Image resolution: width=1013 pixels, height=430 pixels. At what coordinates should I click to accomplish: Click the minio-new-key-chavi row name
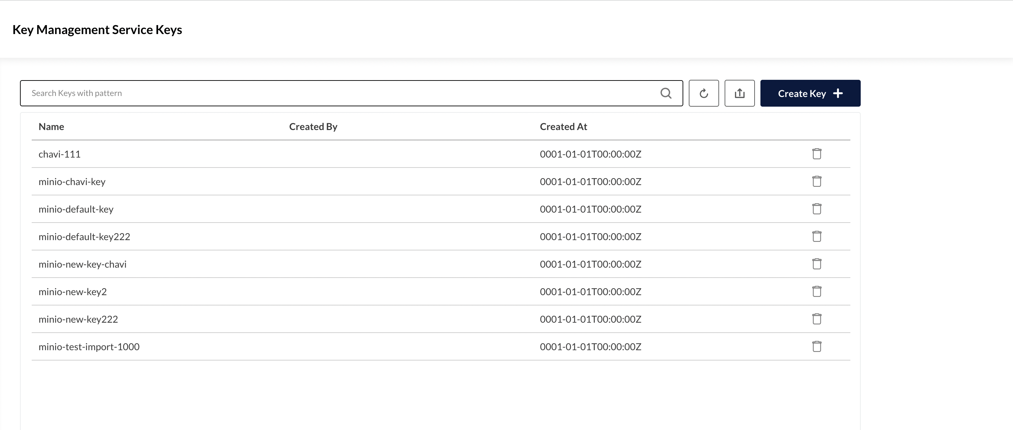pos(83,264)
